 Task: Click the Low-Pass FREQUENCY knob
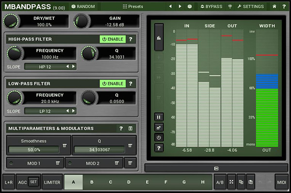[x=15, y=98]
